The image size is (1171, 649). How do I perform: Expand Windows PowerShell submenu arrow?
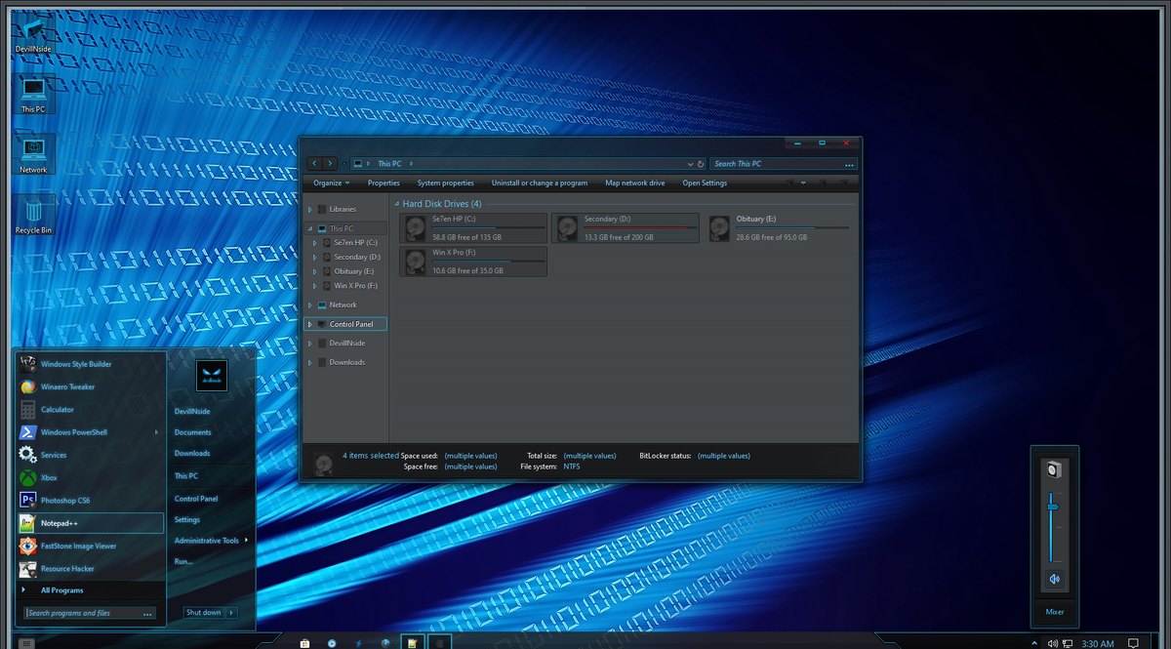click(156, 432)
